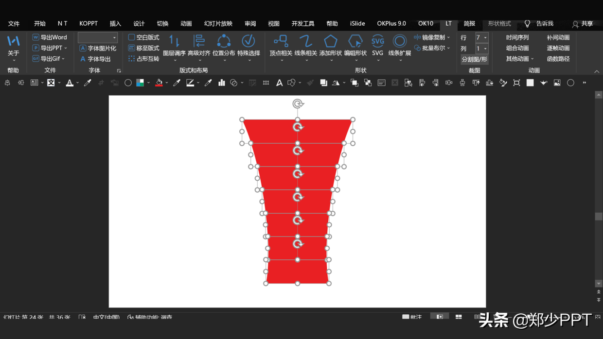Viewport: 603px width, 339px height.
Task: Click the 批量布尔 batch boolean button
Action: pyautogui.click(x=432, y=48)
